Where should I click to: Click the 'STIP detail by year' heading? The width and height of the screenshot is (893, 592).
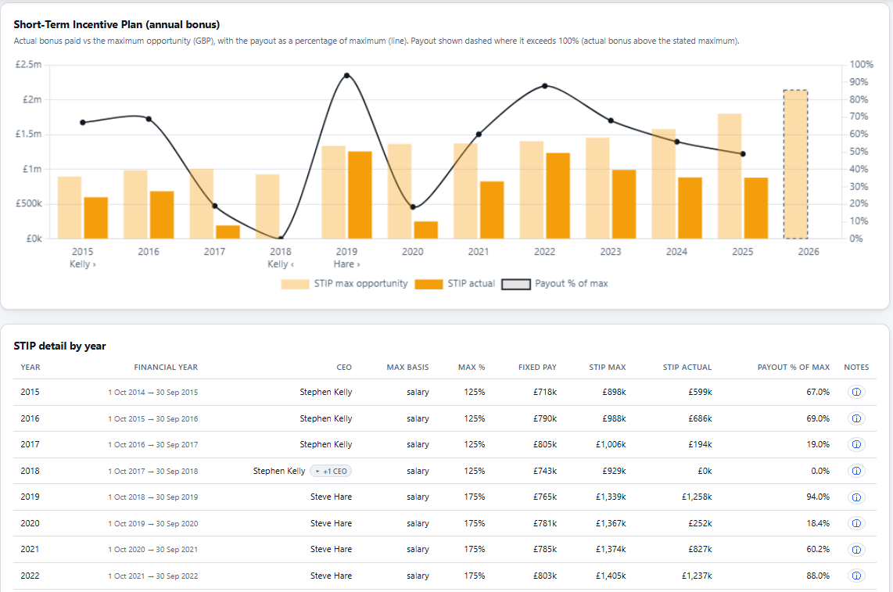(x=59, y=346)
